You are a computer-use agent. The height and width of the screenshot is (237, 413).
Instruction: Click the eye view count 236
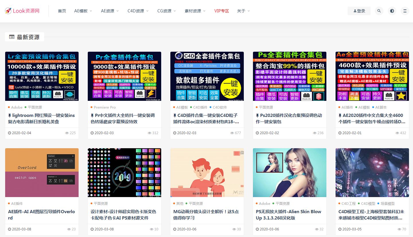coord(318,133)
